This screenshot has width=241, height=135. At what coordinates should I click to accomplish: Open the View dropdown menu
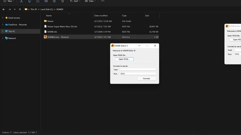click(x=90, y=1)
